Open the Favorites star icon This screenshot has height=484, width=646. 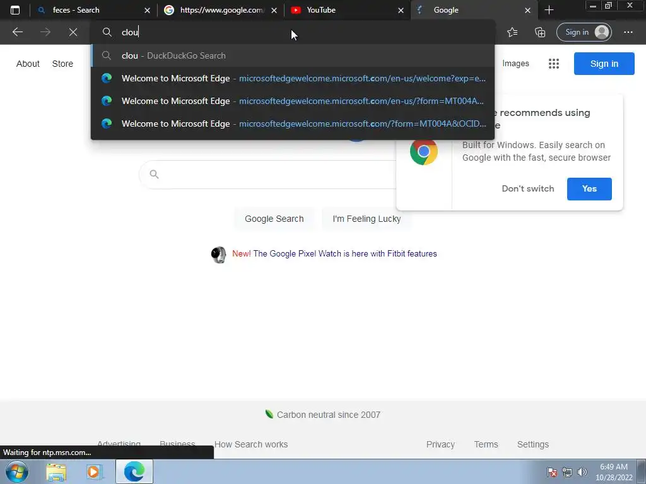pos(512,32)
